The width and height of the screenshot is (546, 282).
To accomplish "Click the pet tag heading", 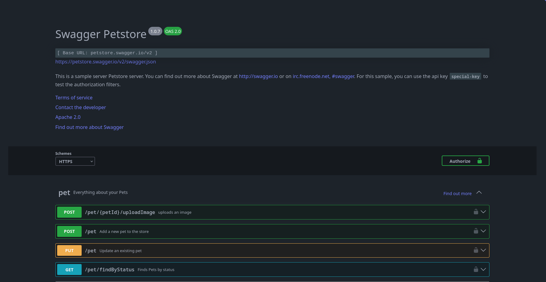I will [64, 193].
